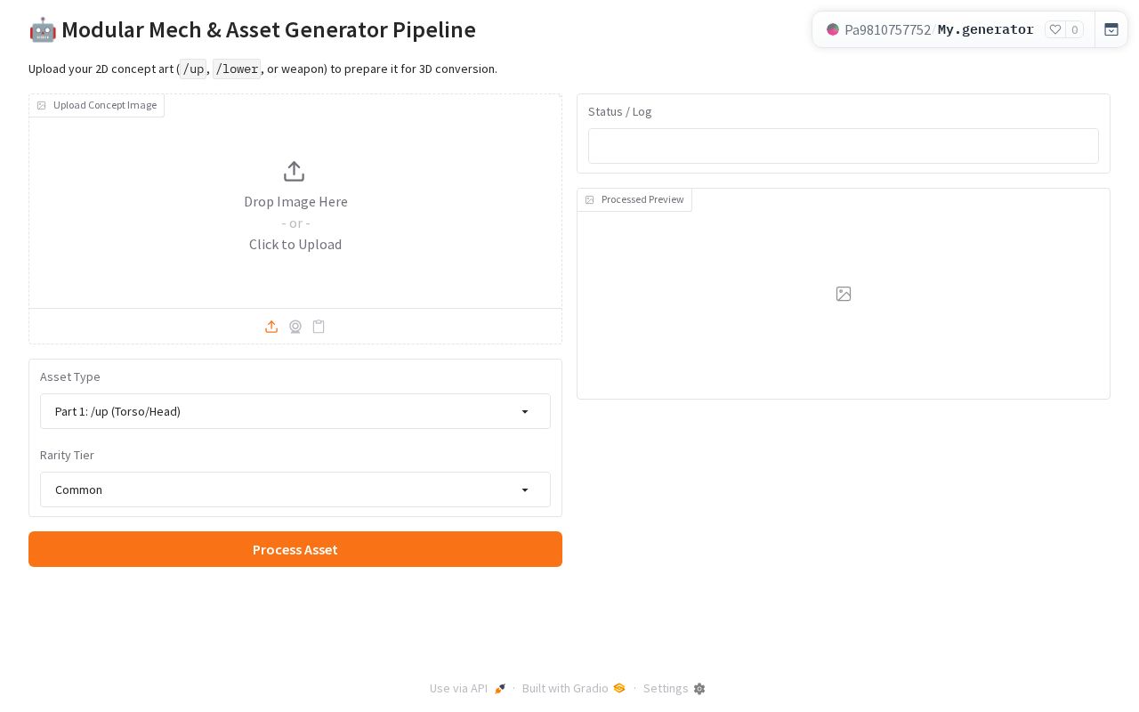Open the My.generator space link

tap(986, 29)
